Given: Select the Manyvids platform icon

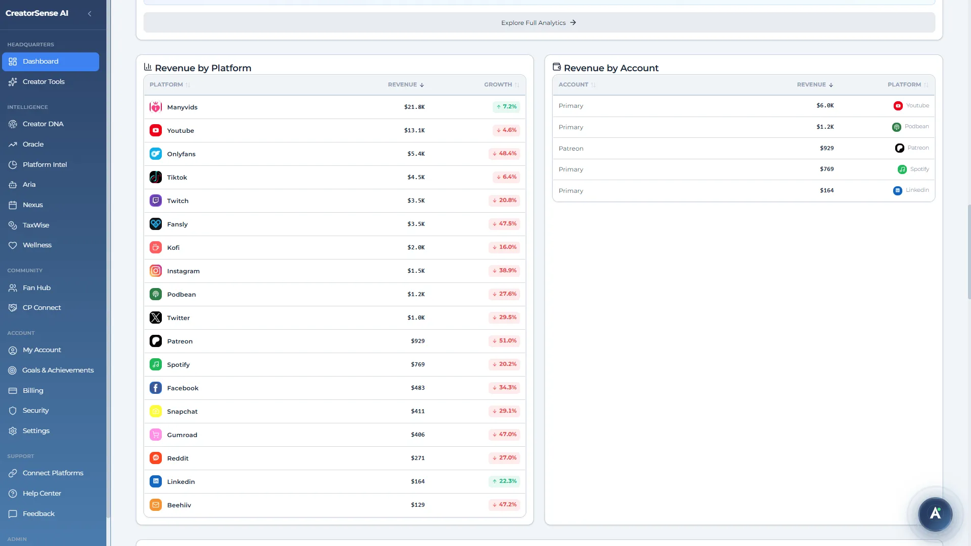Looking at the screenshot, I should coord(155,107).
